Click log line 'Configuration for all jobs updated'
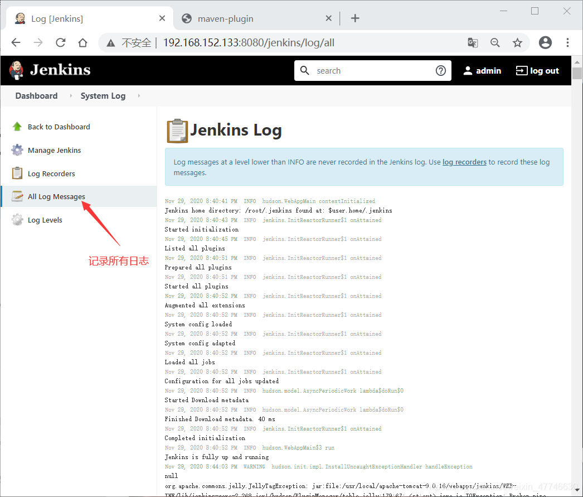 coord(222,382)
